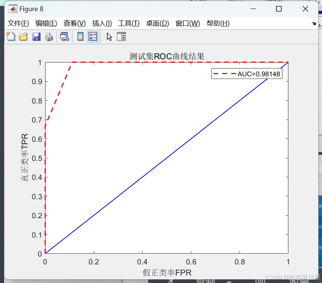This screenshot has width=322, height=283.
Task: Activate the Link Plot toolbar icon
Action: click(x=64, y=36)
